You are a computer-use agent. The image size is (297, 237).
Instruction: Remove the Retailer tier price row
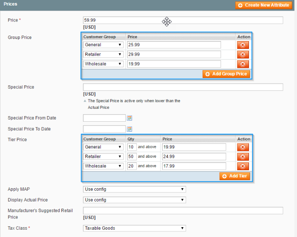pos(243,156)
